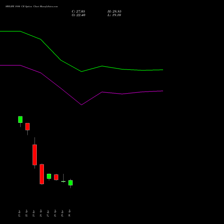Viewport: 224px width, 224px height.
Task: Click the high value H: 28.85
Action: [114, 12]
